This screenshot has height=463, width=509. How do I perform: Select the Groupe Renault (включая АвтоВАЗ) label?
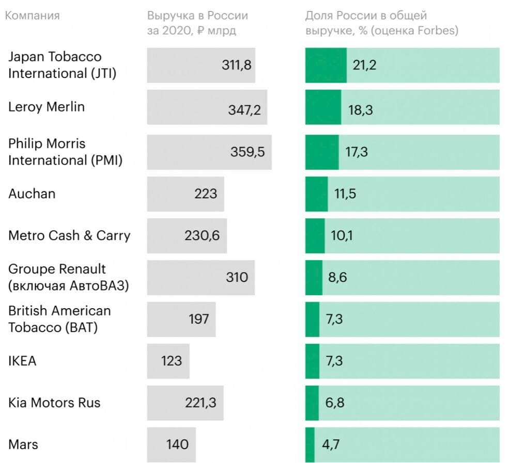(x=69, y=277)
